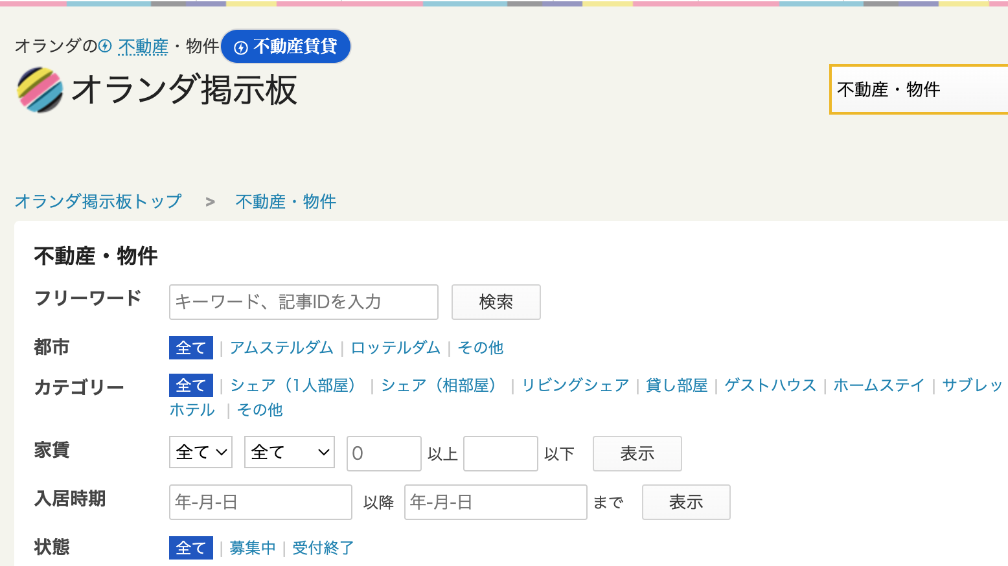
Task: Open the 不動産・物件 category selector at top right
Action: (x=918, y=89)
